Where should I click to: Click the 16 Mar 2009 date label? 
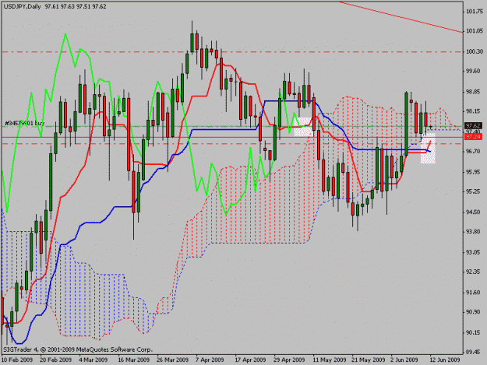pos(133,360)
